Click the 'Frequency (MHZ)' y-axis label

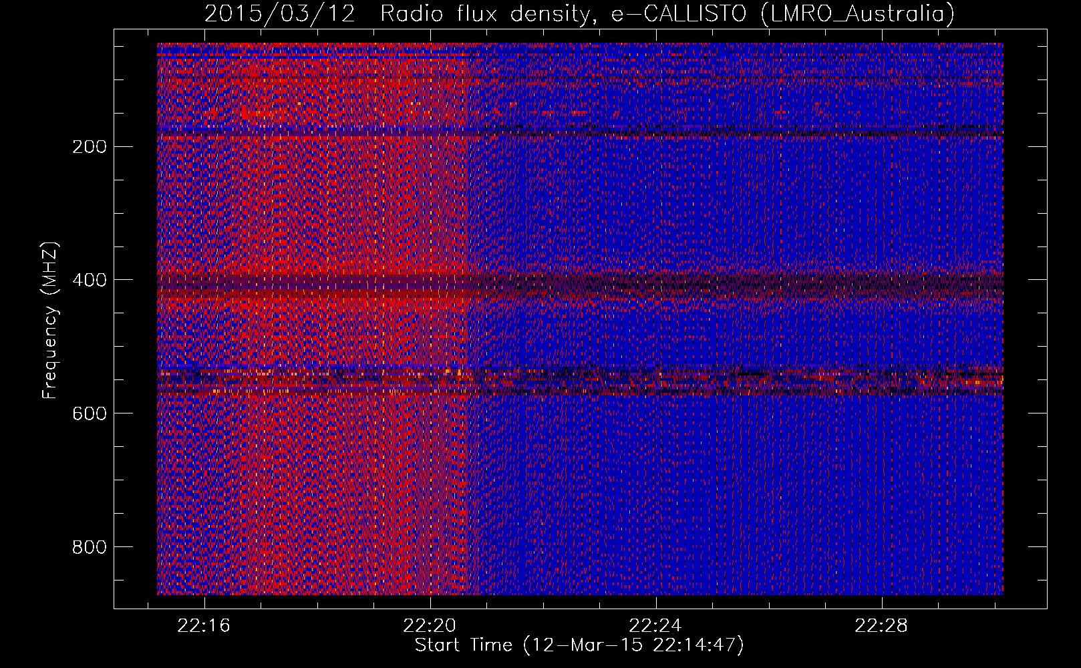click(50, 321)
